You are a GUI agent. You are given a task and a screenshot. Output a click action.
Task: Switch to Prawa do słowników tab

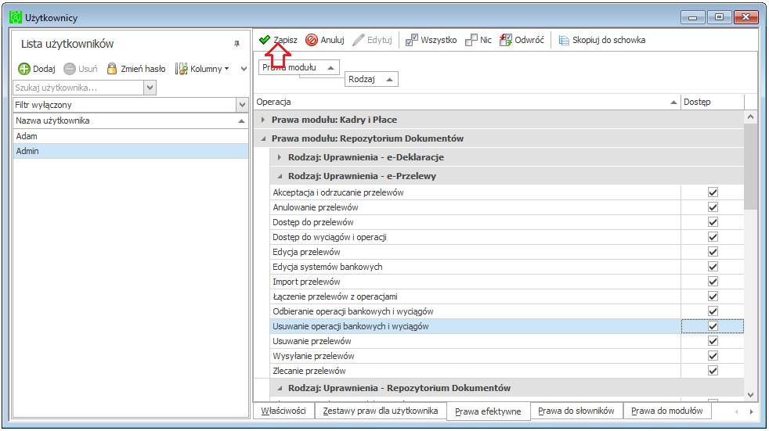[576, 411]
